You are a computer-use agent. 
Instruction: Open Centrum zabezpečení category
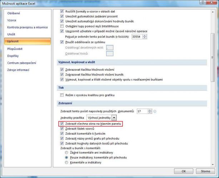tap(22, 63)
